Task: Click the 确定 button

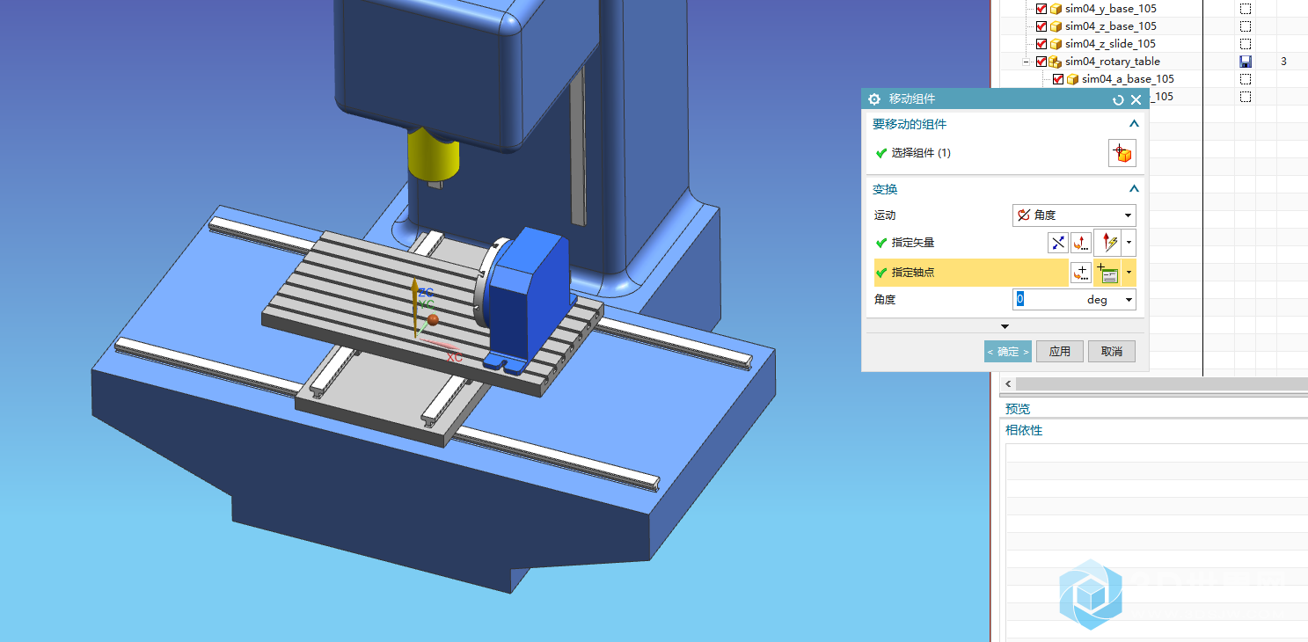Action: pos(1007,352)
